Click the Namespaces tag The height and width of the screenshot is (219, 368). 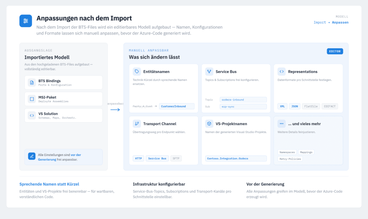[x=287, y=152]
